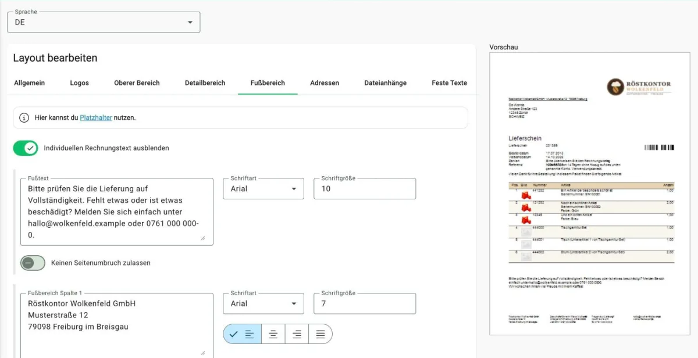
Task: Open Schriftart dropdown for Fußbereich Spalte 1
Action: (263, 303)
